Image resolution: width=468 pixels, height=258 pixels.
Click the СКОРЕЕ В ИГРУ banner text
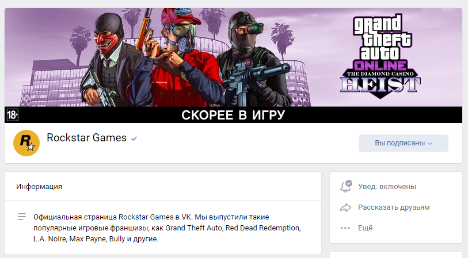(233, 115)
